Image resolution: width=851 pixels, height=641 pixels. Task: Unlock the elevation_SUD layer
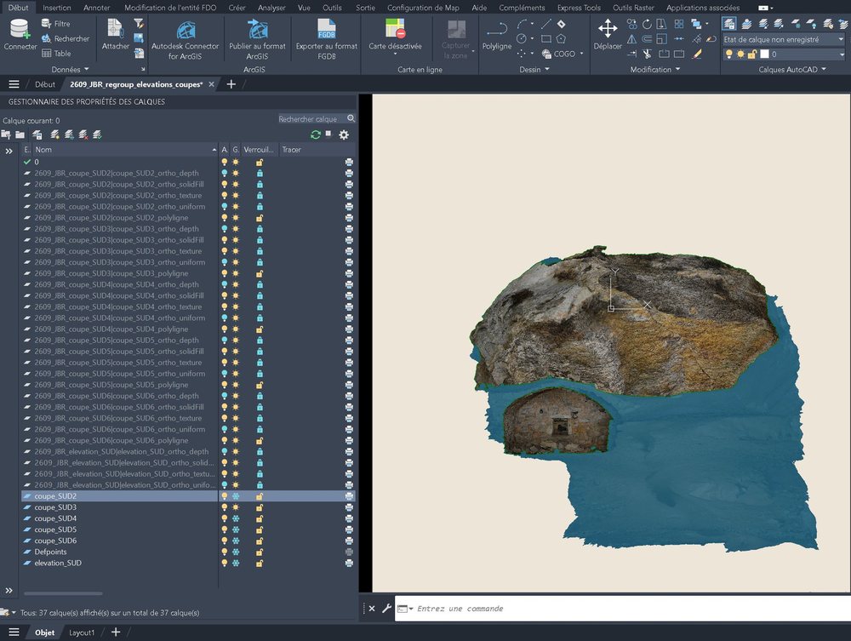(x=260, y=563)
